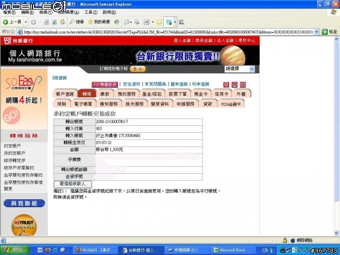Viewport: 340px width, 255px height.
Task: Open the 個人金融 header link
Action: pos(182,40)
